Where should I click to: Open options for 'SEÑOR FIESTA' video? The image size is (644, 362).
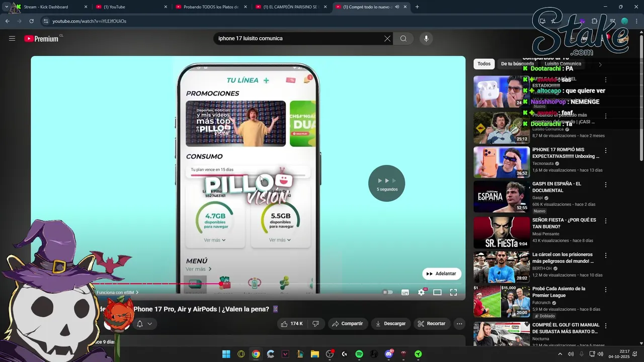[x=606, y=221]
